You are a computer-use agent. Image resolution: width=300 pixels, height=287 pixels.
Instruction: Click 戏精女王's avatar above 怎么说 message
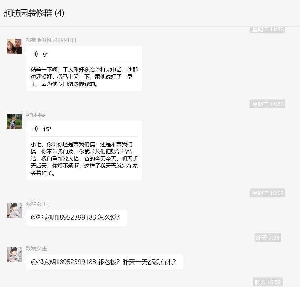(14, 210)
